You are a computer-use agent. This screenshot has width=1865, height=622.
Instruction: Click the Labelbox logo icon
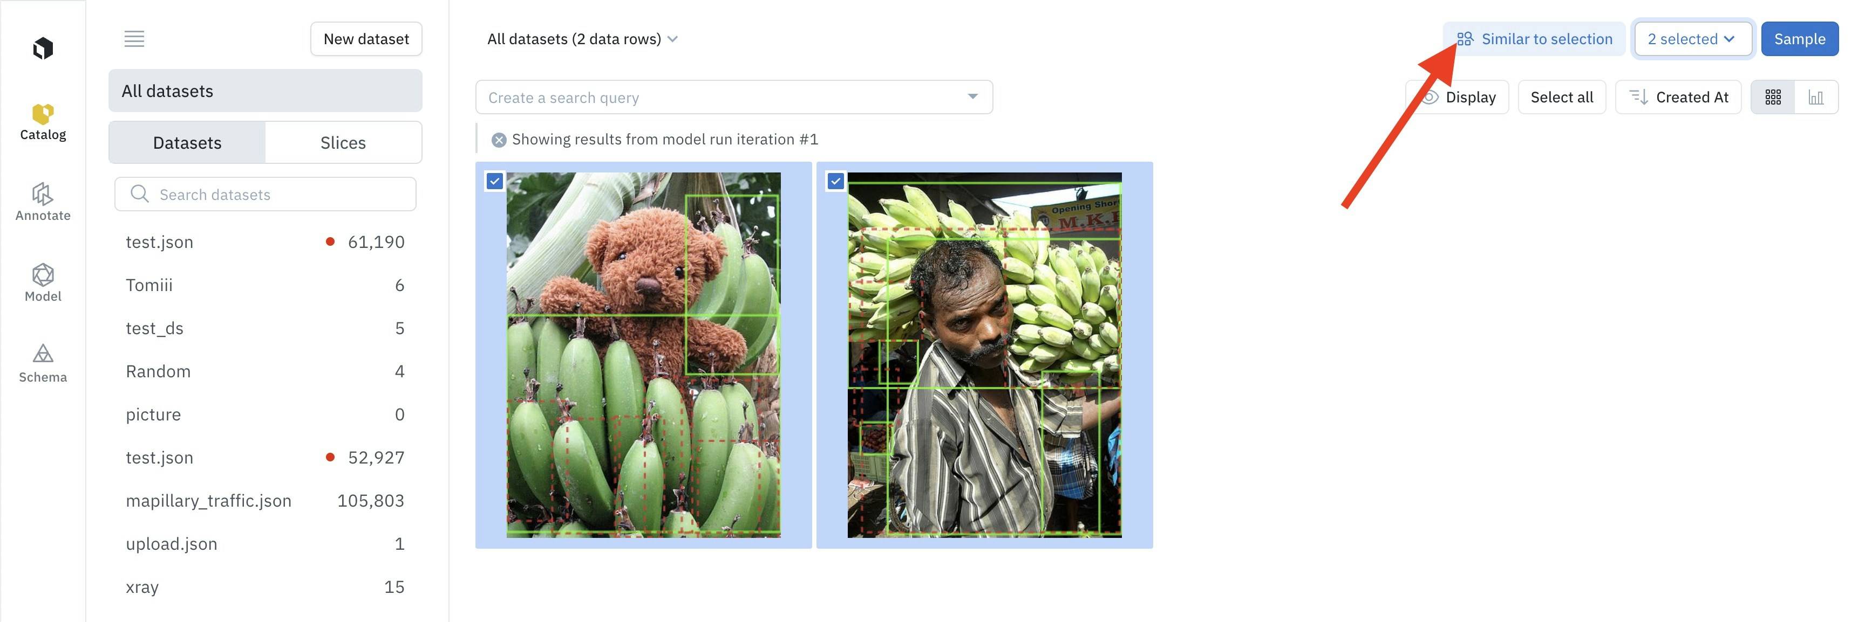[43, 49]
